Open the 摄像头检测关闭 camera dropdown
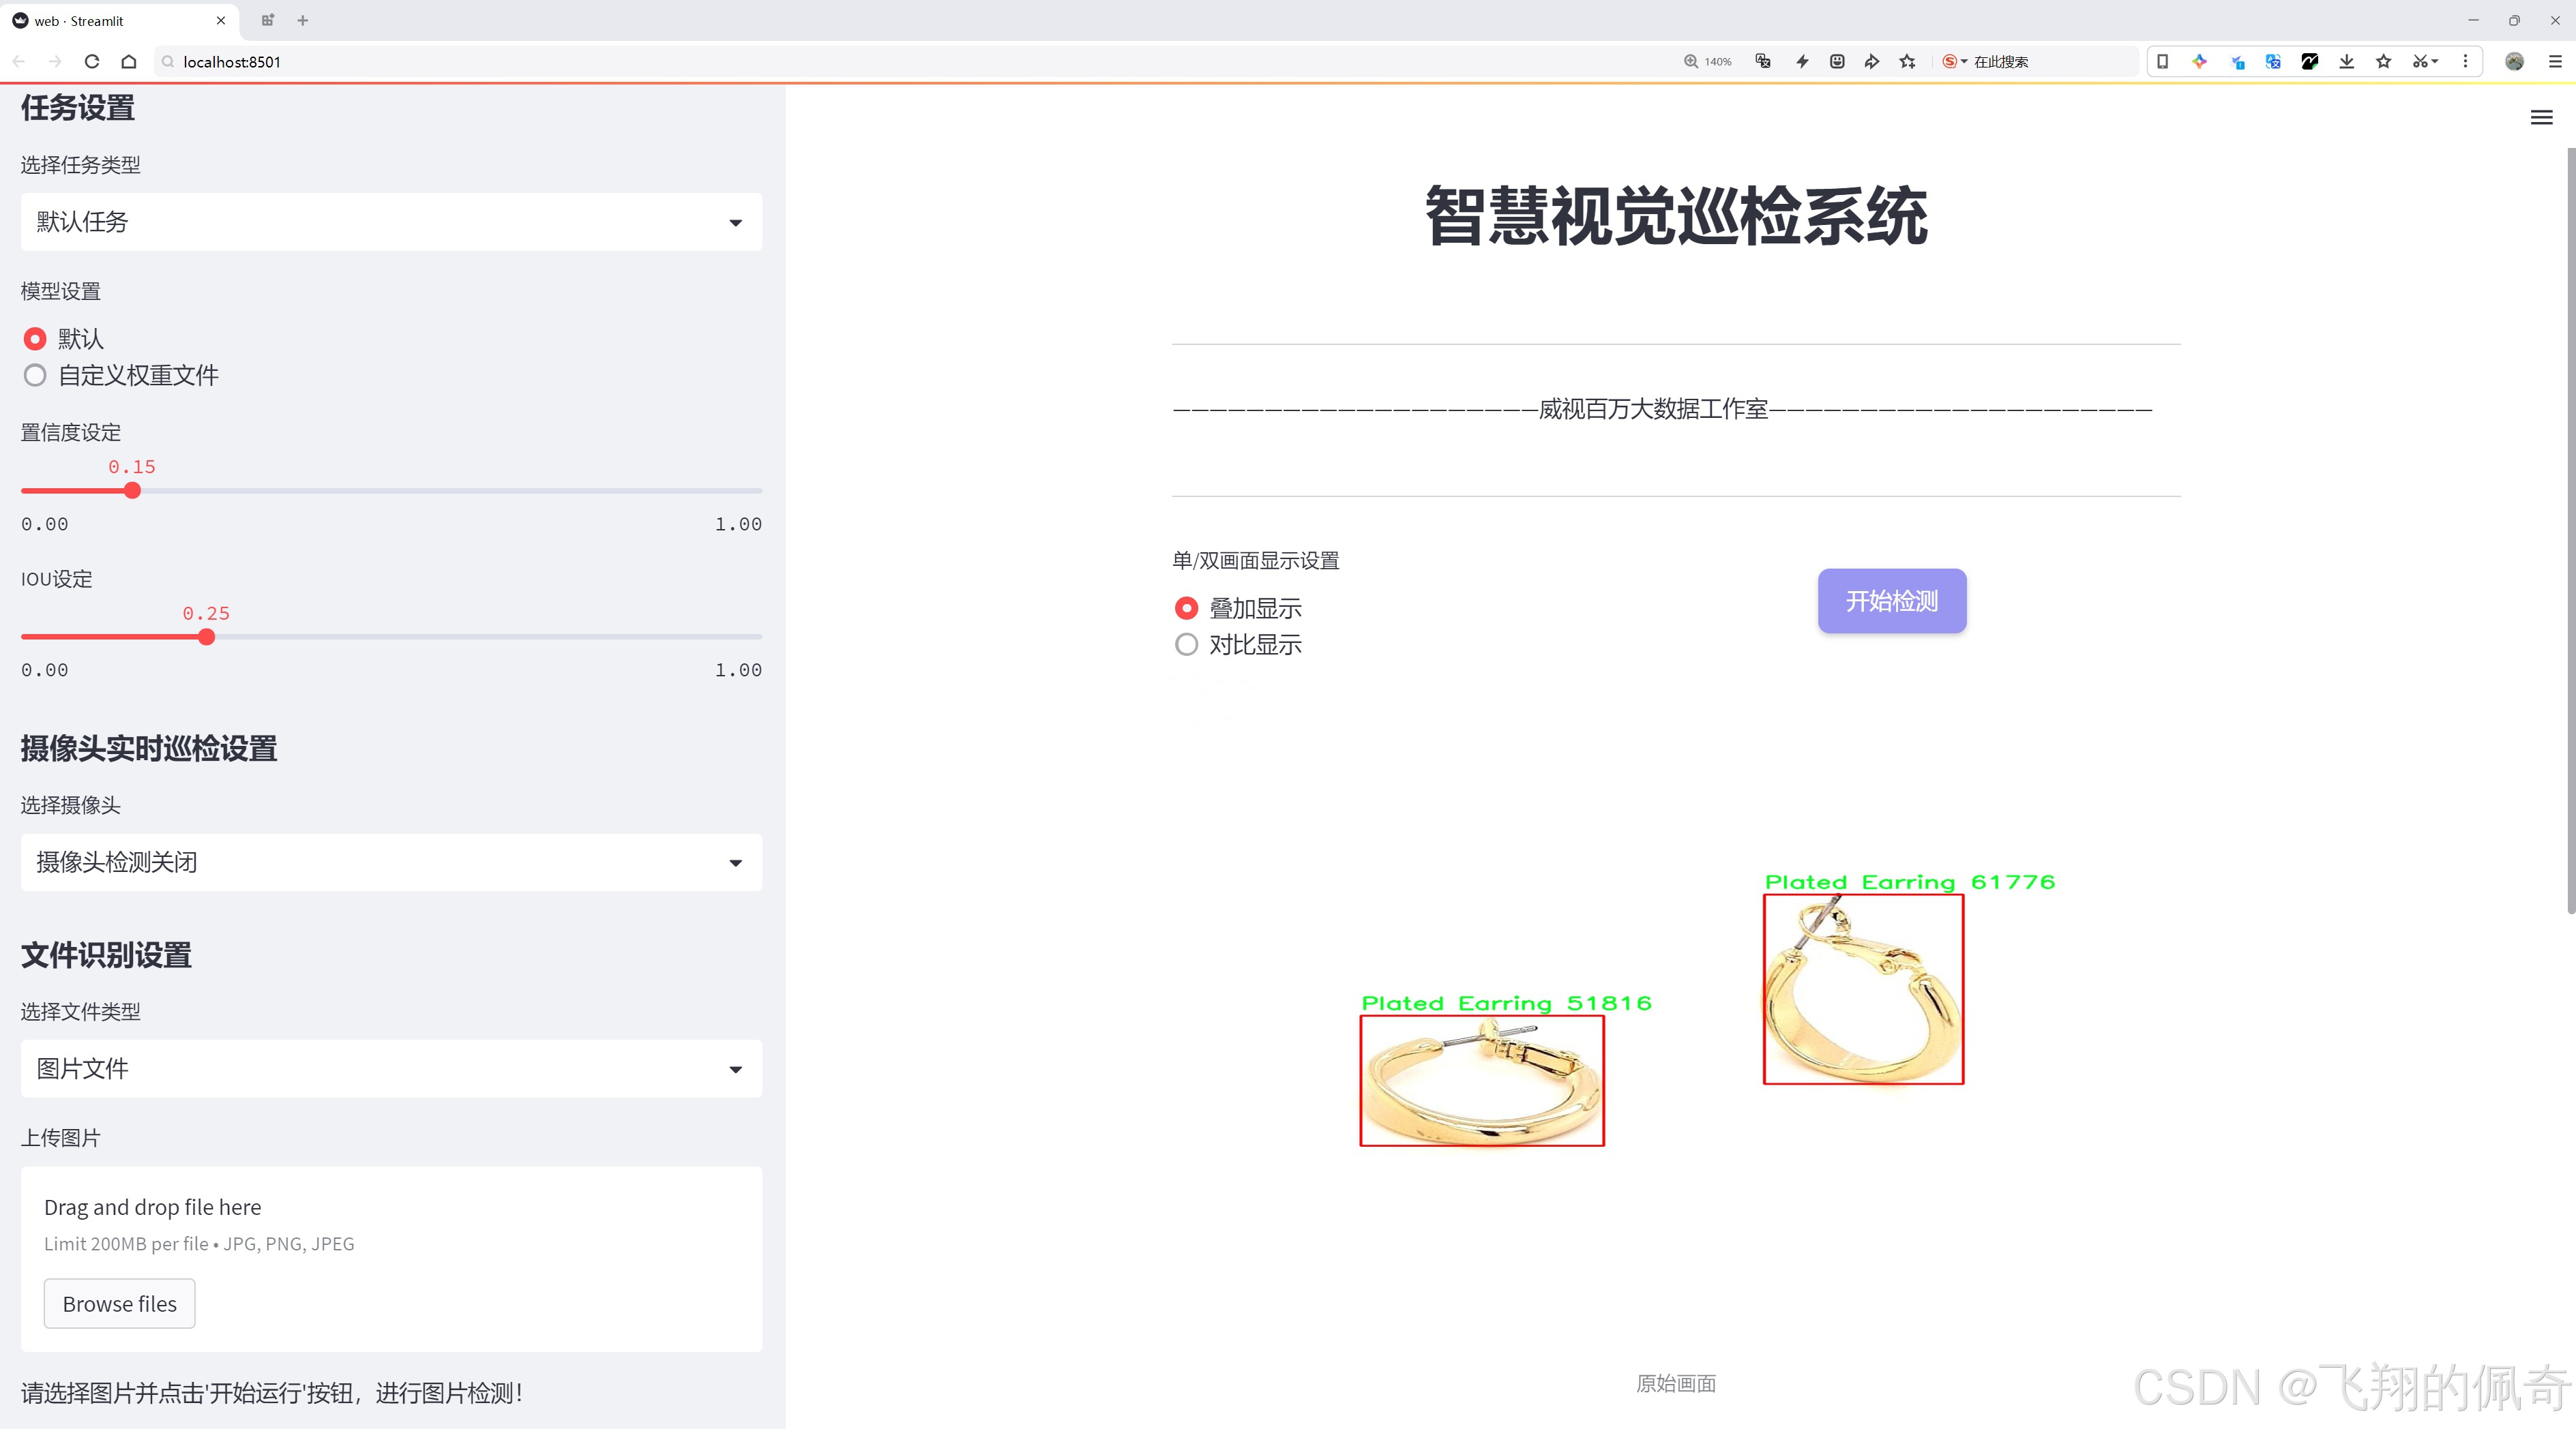 tap(391, 862)
